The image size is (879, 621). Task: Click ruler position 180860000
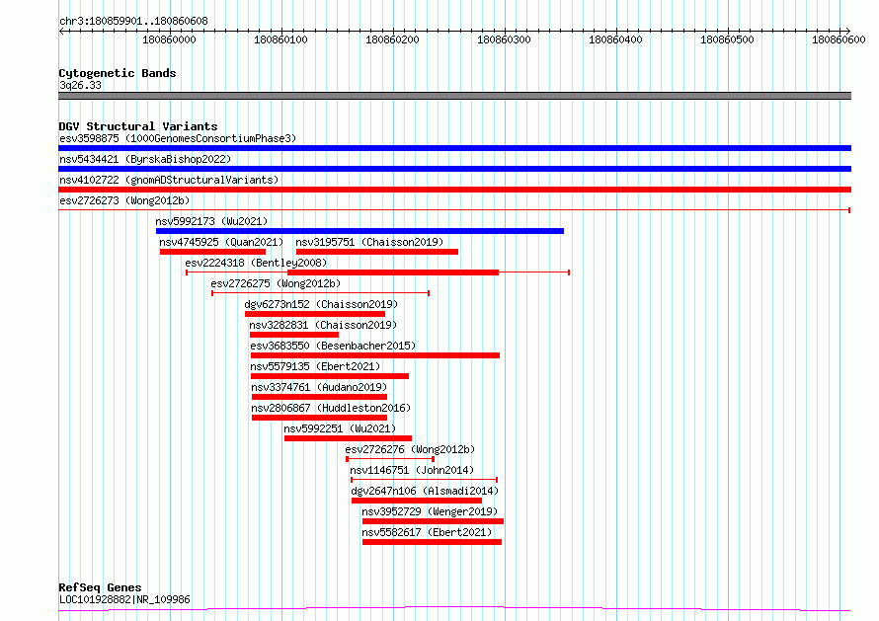(x=169, y=39)
